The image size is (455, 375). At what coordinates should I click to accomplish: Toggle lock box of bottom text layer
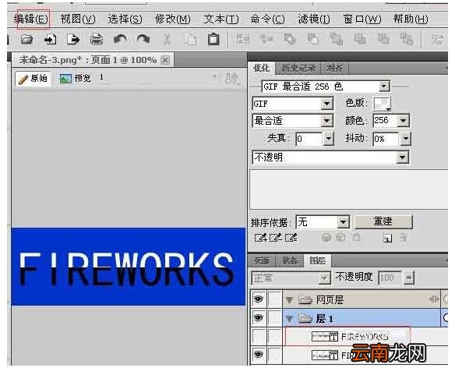(x=274, y=355)
